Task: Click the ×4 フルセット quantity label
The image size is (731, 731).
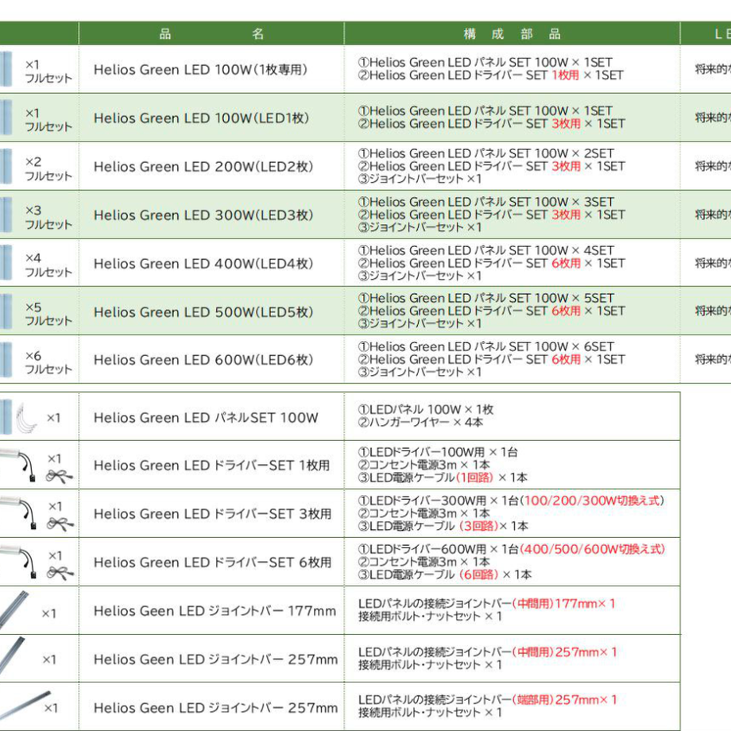Action: click(48, 265)
